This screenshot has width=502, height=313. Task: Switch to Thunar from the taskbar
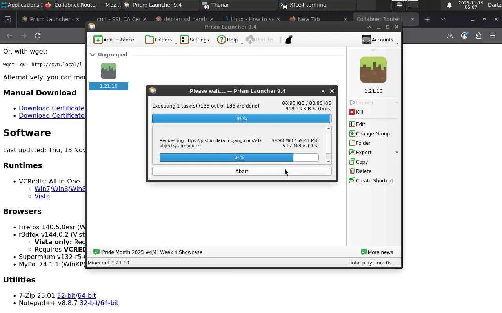coord(239,5)
